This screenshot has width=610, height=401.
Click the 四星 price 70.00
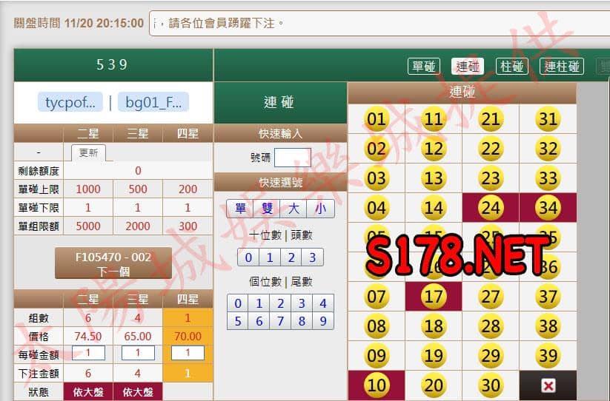click(x=188, y=336)
